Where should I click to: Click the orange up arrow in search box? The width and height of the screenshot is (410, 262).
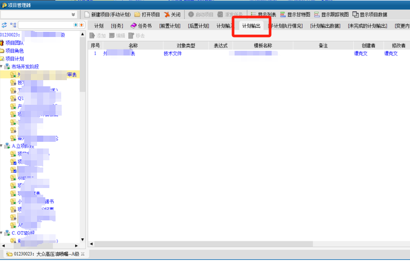coord(81,25)
